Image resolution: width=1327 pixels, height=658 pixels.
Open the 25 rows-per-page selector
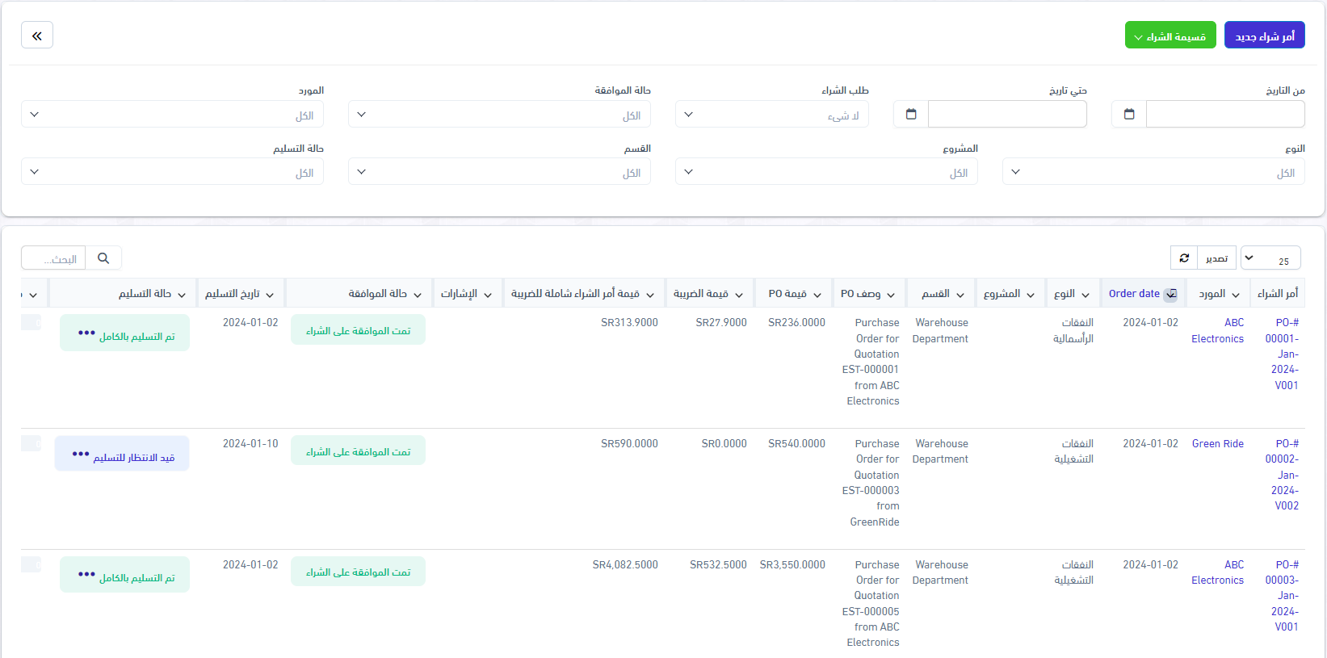tap(1270, 258)
